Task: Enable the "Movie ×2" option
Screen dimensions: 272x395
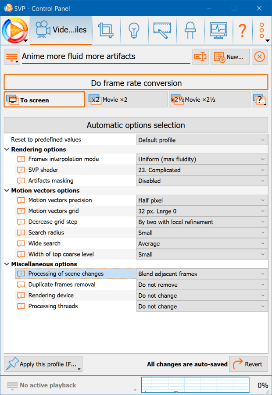Action: 127,100
